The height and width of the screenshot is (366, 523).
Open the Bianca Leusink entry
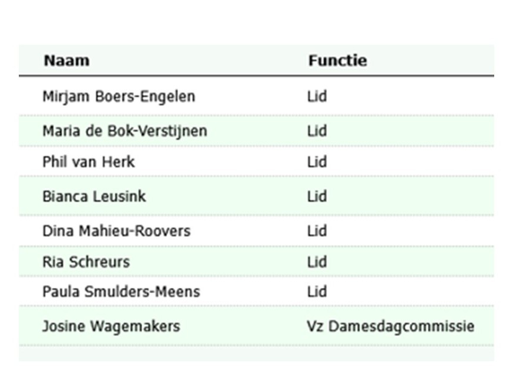pyautogui.click(x=93, y=196)
